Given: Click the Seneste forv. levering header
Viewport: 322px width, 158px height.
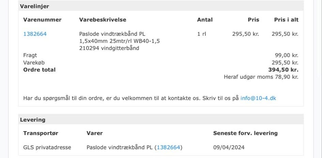Looking at the screenshot, I should coord(245,133).
